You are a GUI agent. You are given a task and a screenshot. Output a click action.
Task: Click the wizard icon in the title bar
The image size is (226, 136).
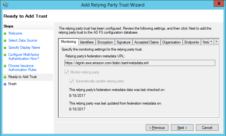click(6, 5)
